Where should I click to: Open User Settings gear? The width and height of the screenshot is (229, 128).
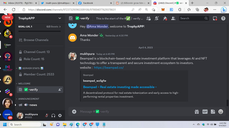coord(60,116)
